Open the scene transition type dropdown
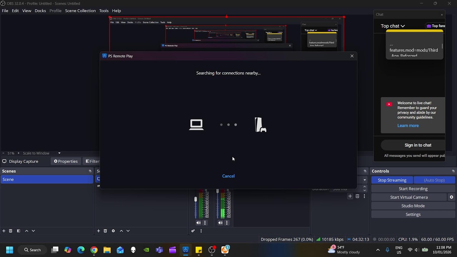Image resolution: width=457 pixels, height=257 pixels. [365, 180]
